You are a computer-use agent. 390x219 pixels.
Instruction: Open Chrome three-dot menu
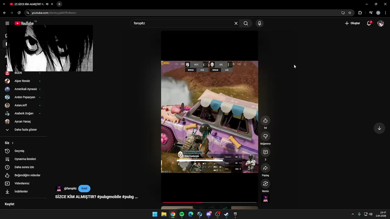(386, 13)
